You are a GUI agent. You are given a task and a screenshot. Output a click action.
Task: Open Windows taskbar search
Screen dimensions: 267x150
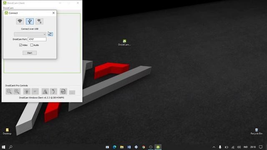10,147
